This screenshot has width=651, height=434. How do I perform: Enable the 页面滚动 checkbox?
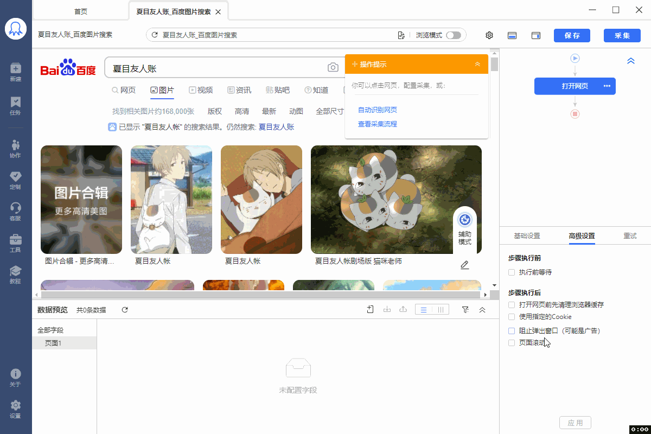pyautogui.click(x=512, y=343)
